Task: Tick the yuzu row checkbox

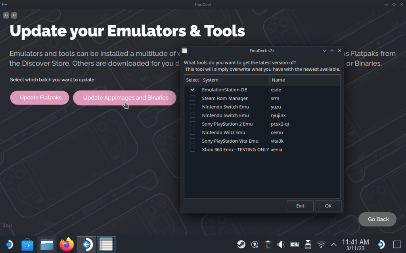Action: point(192,107)
